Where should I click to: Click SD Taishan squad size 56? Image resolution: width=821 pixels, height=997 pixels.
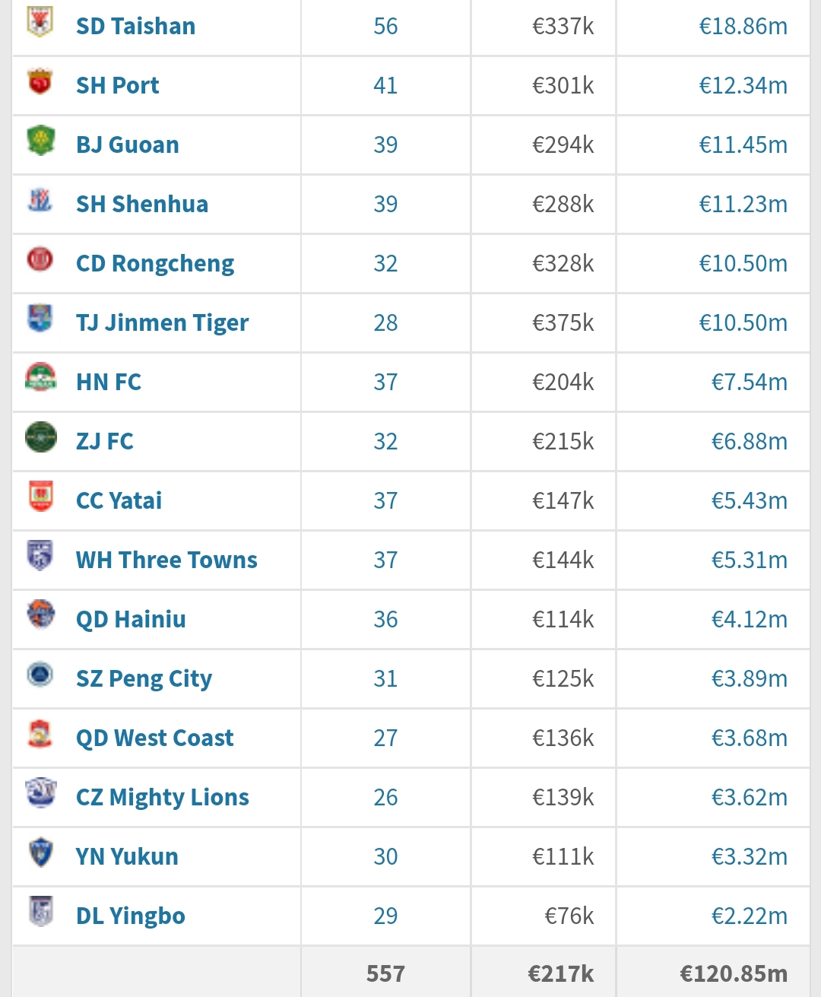(385, 26)
